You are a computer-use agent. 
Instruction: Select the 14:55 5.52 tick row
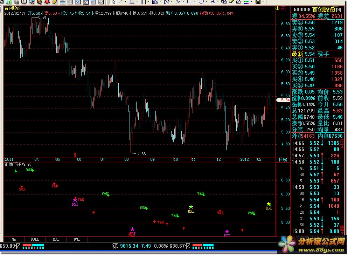tap(315, 143)
